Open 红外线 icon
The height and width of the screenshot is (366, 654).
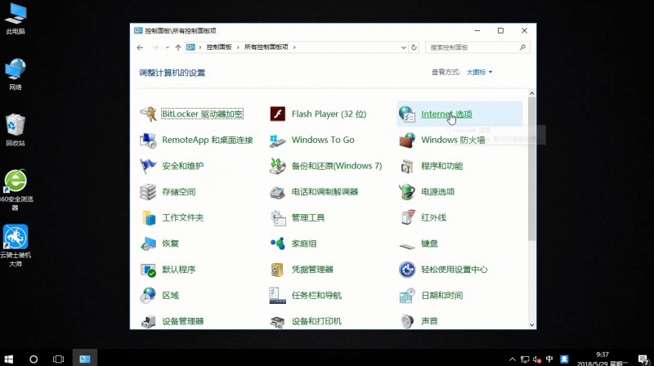point(407,217)
